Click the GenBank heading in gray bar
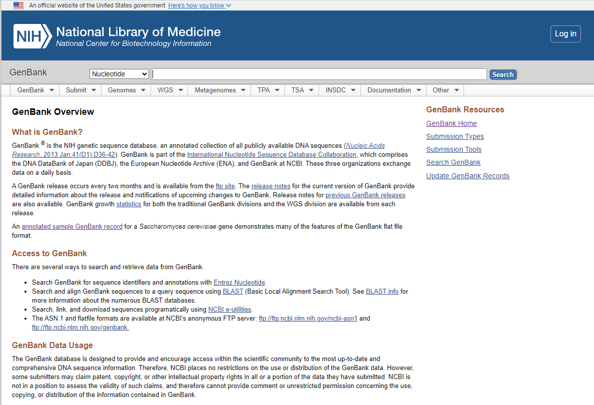The image size is (594, 405). [x=28, y=72]
